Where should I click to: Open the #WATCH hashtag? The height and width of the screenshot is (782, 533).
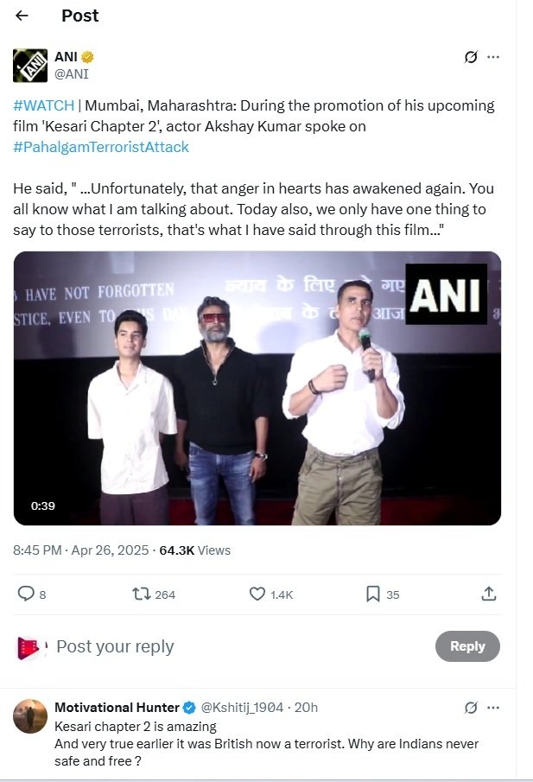(41, 105)
